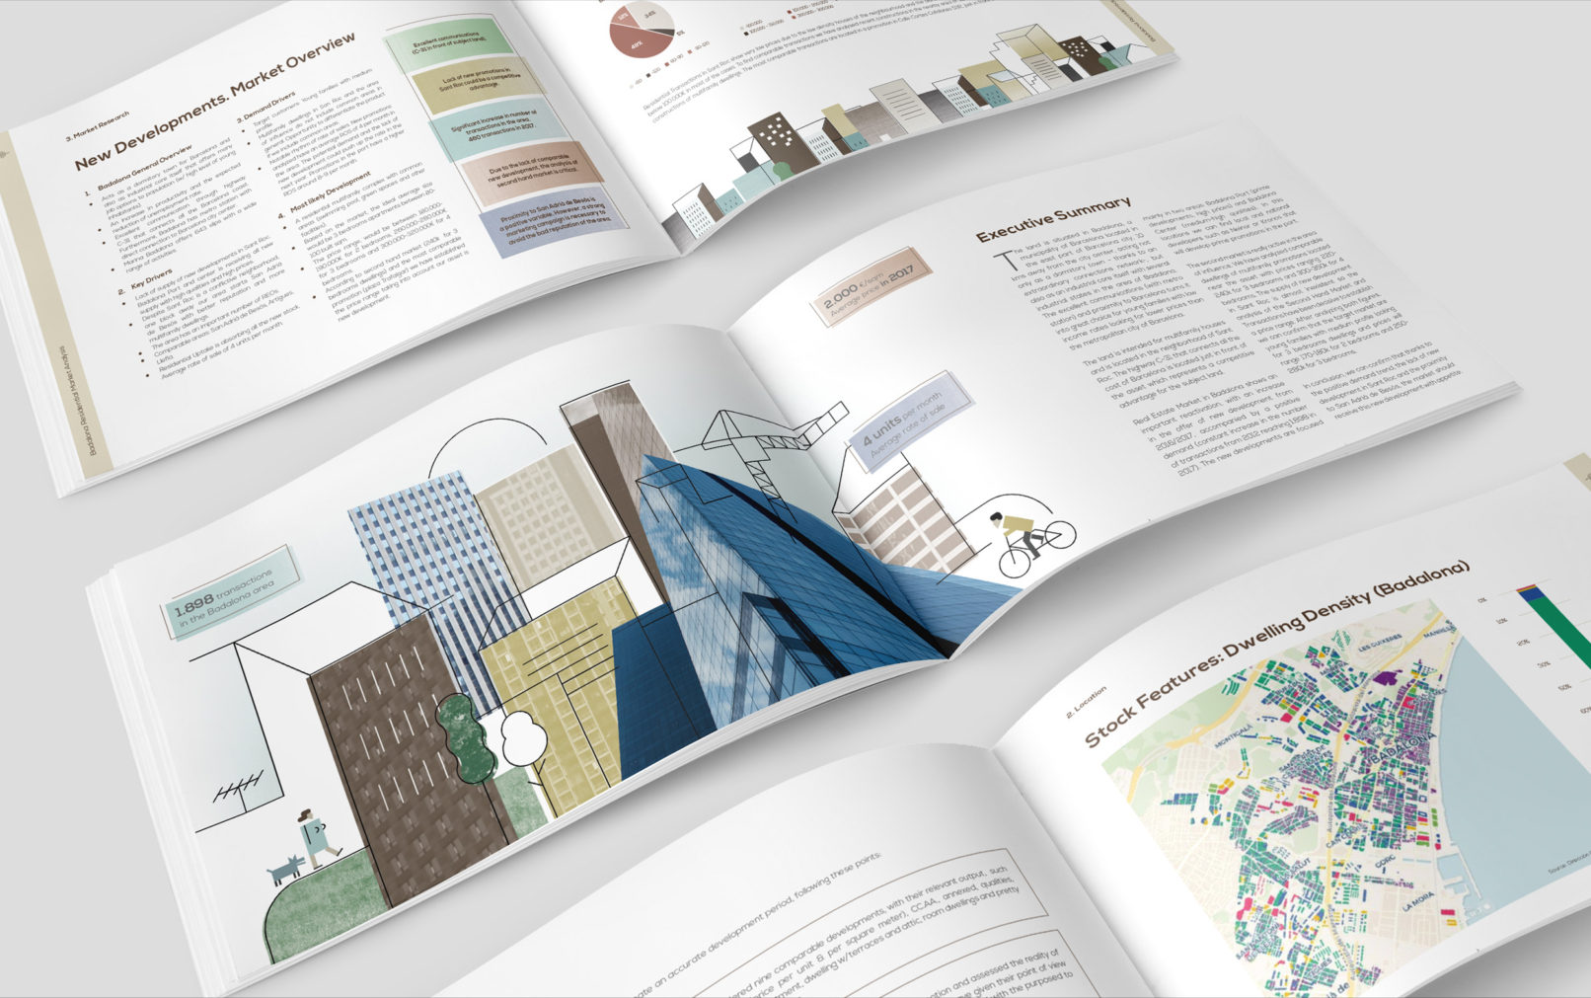Click the rooftop TV antenna drawing
The height and width of the screenshot is (998, 1591).
click(x=236, y=787)
